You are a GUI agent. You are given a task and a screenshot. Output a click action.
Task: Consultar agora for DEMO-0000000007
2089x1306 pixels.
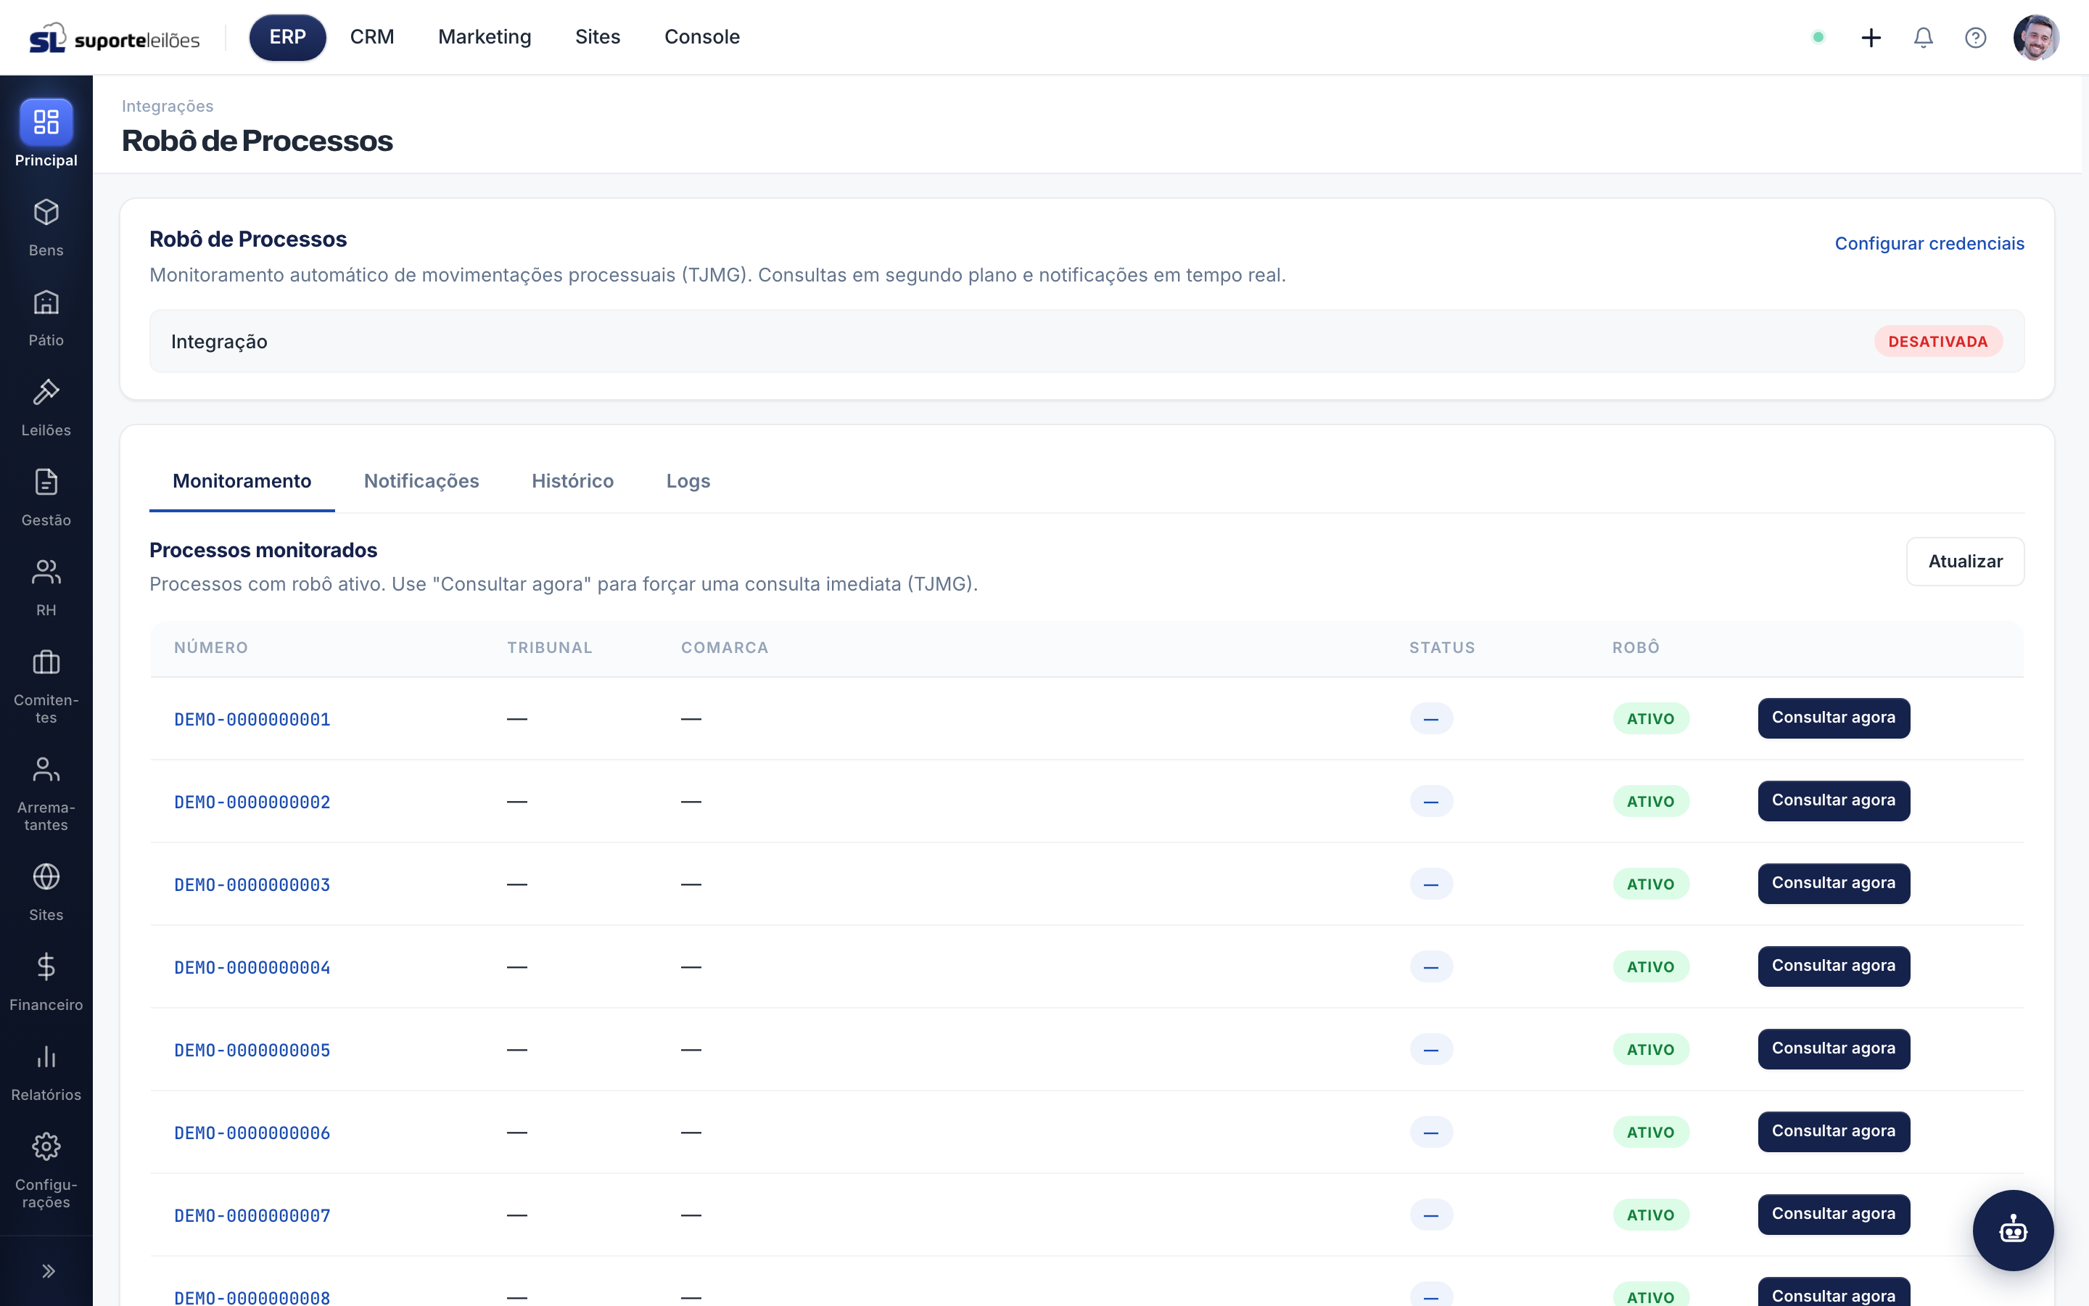(1834, 1215)
